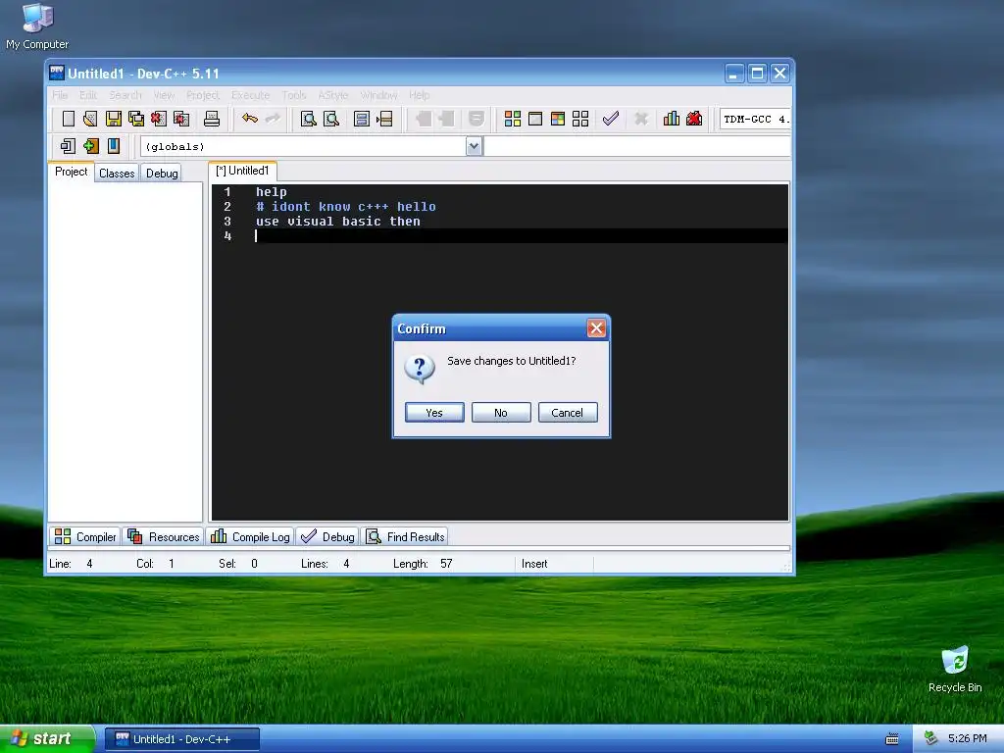The height and width of the screenshot is (753, 1004).
Task: Click the Untitled1 - Dev-C++ taskbar button
Action: click(x=181, y=739)
